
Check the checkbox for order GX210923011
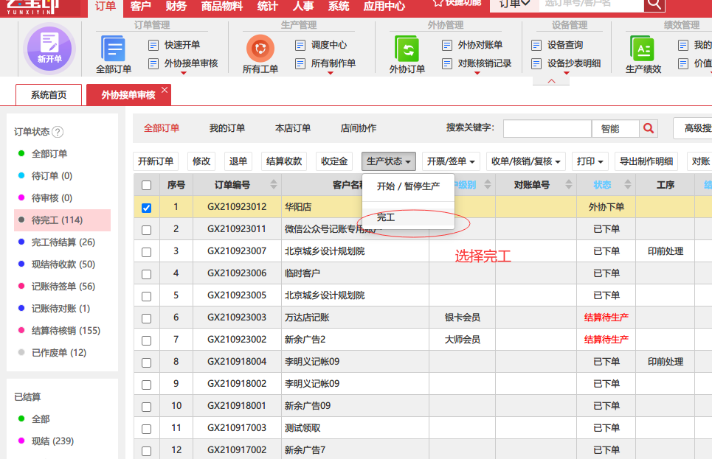pos(146,230)
